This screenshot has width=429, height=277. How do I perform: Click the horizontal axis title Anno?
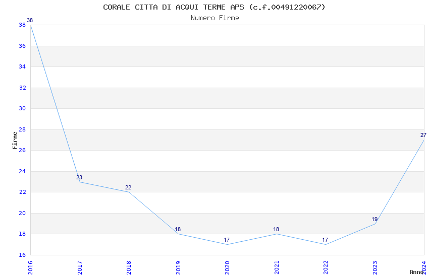tap(416, 272)
